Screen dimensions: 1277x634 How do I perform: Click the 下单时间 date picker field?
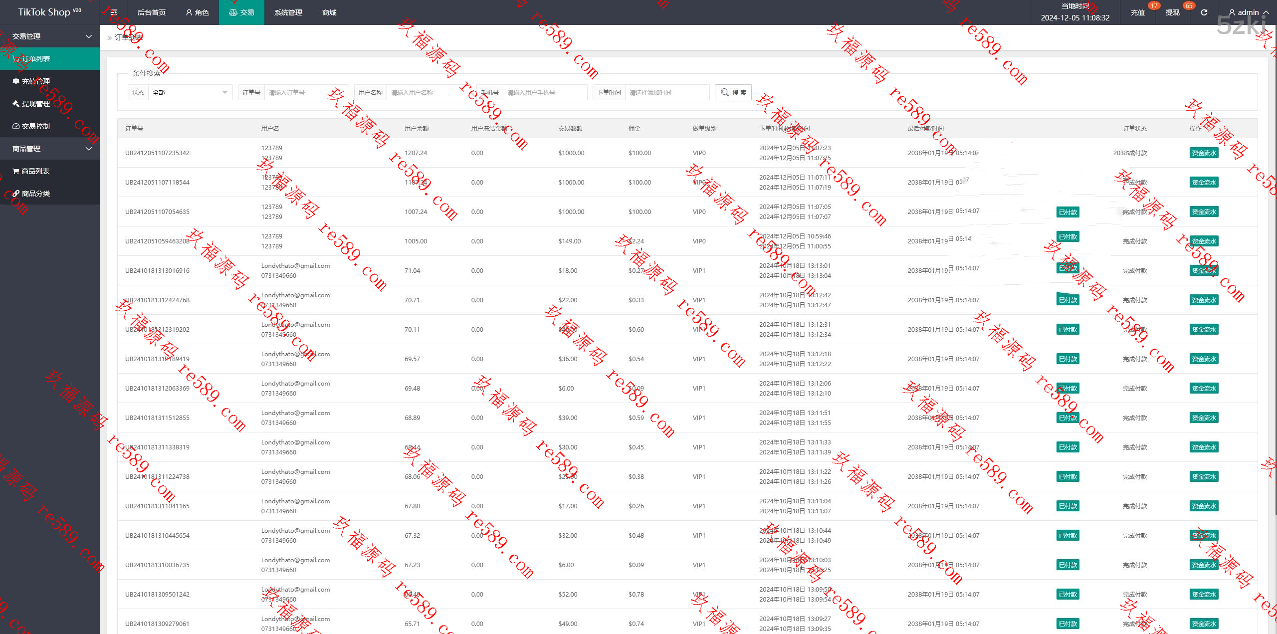pyautogui.click(x=666, y=92)
